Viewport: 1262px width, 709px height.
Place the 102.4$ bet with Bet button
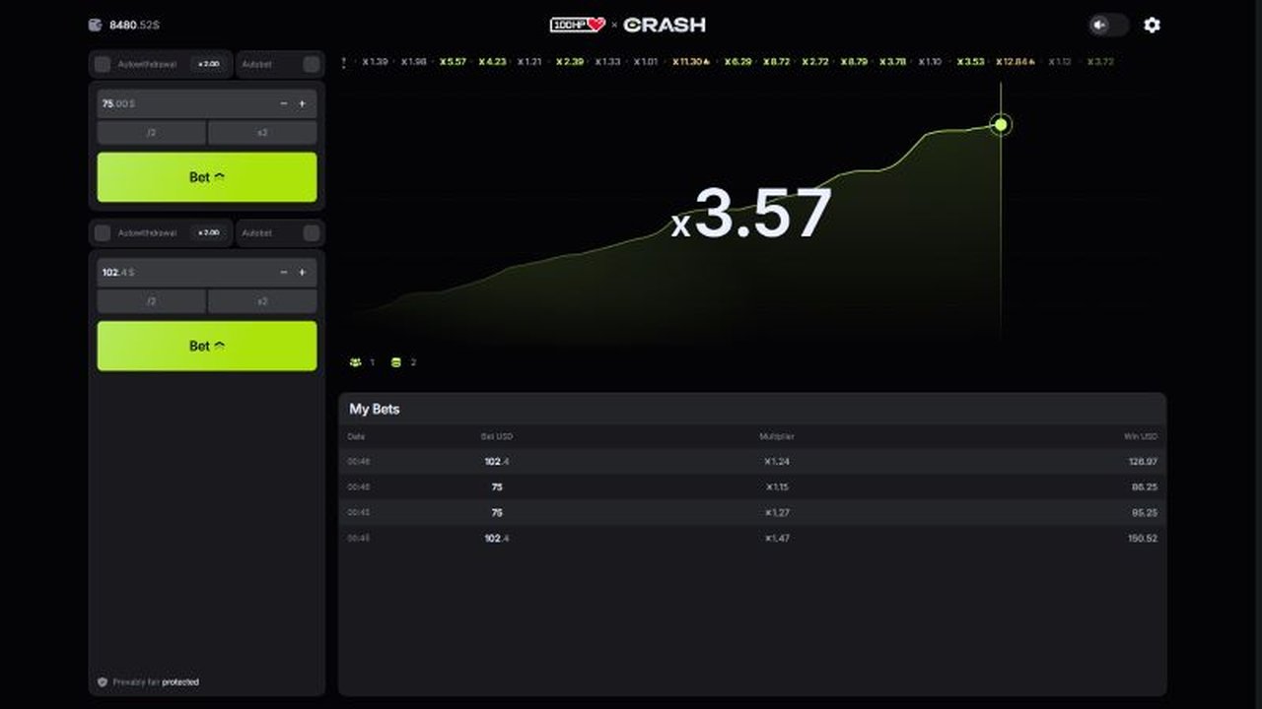pyautogui.click(x=207, y=346)
